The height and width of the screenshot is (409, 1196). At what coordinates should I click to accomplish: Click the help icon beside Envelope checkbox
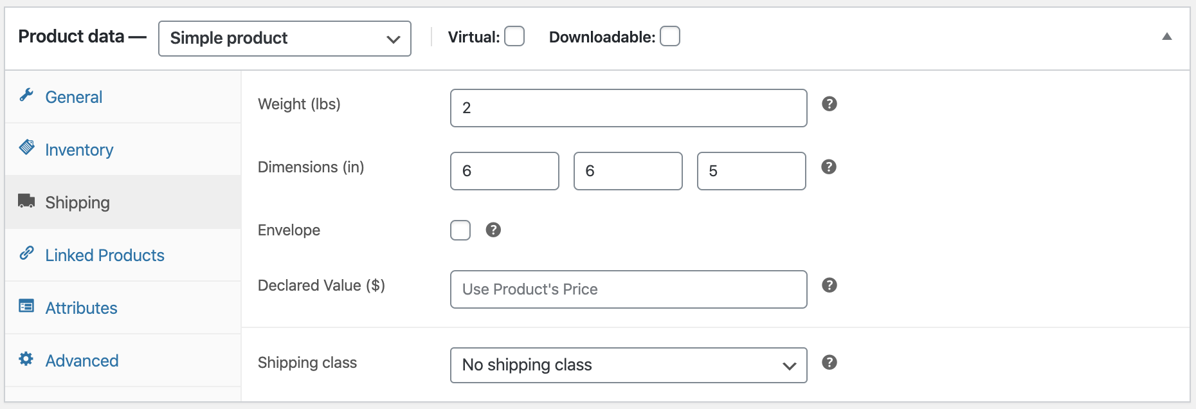click(493, 230)
